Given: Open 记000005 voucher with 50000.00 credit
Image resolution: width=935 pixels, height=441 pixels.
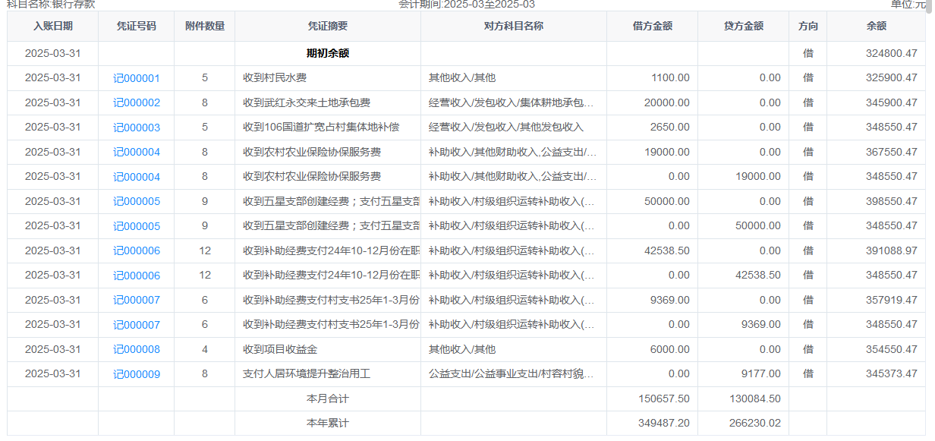Looking at the screenshot, I should click(x=137, y=226).
